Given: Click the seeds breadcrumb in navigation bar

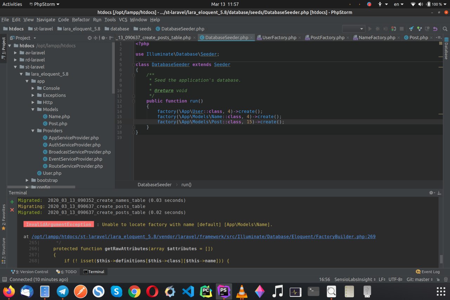Looking at the screenshot, I should point(142,29).
